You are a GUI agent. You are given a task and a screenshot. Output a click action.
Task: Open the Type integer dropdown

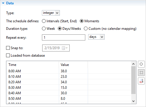tap(57, 13)
